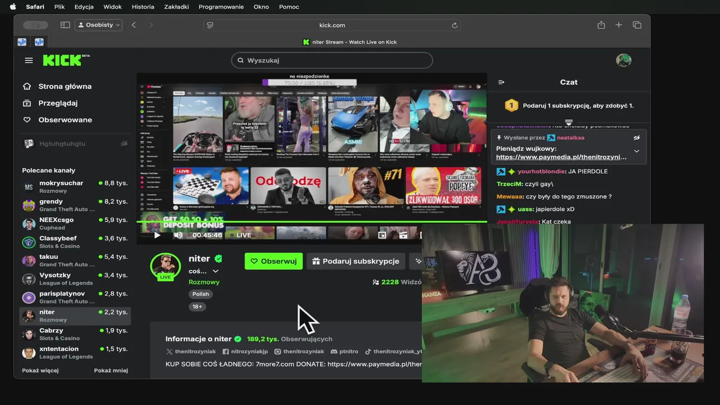This screenshot has width=720, height=405.
Task: Click the stream progress bar
Action: 312,222
